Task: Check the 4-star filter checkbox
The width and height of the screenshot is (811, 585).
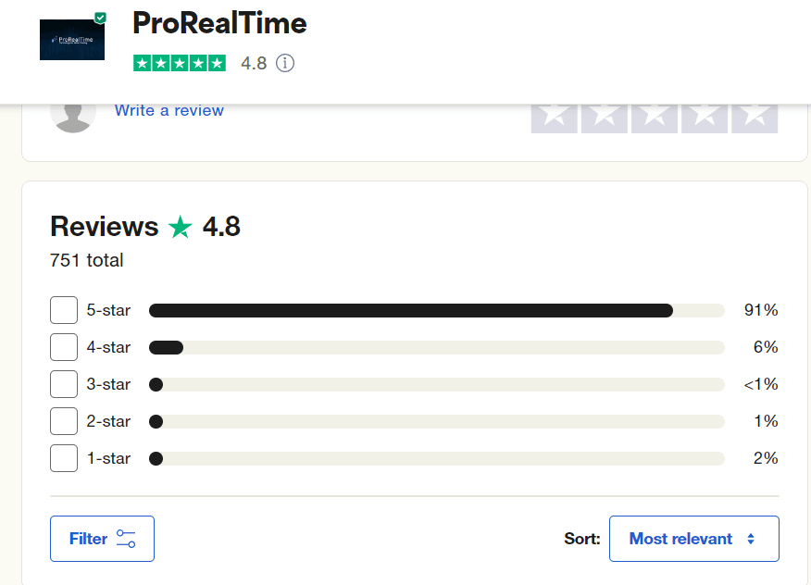Action: pyautogui.click(x=64, y=347)
